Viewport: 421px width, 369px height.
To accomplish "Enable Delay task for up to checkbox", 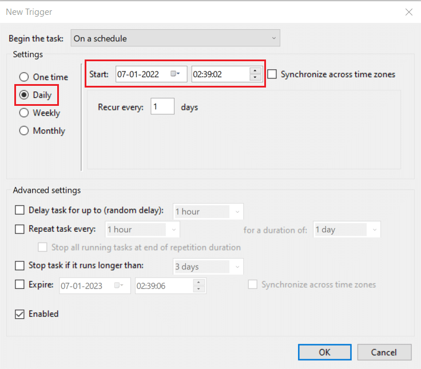I will pyautogui.click(x=19, y=211).
